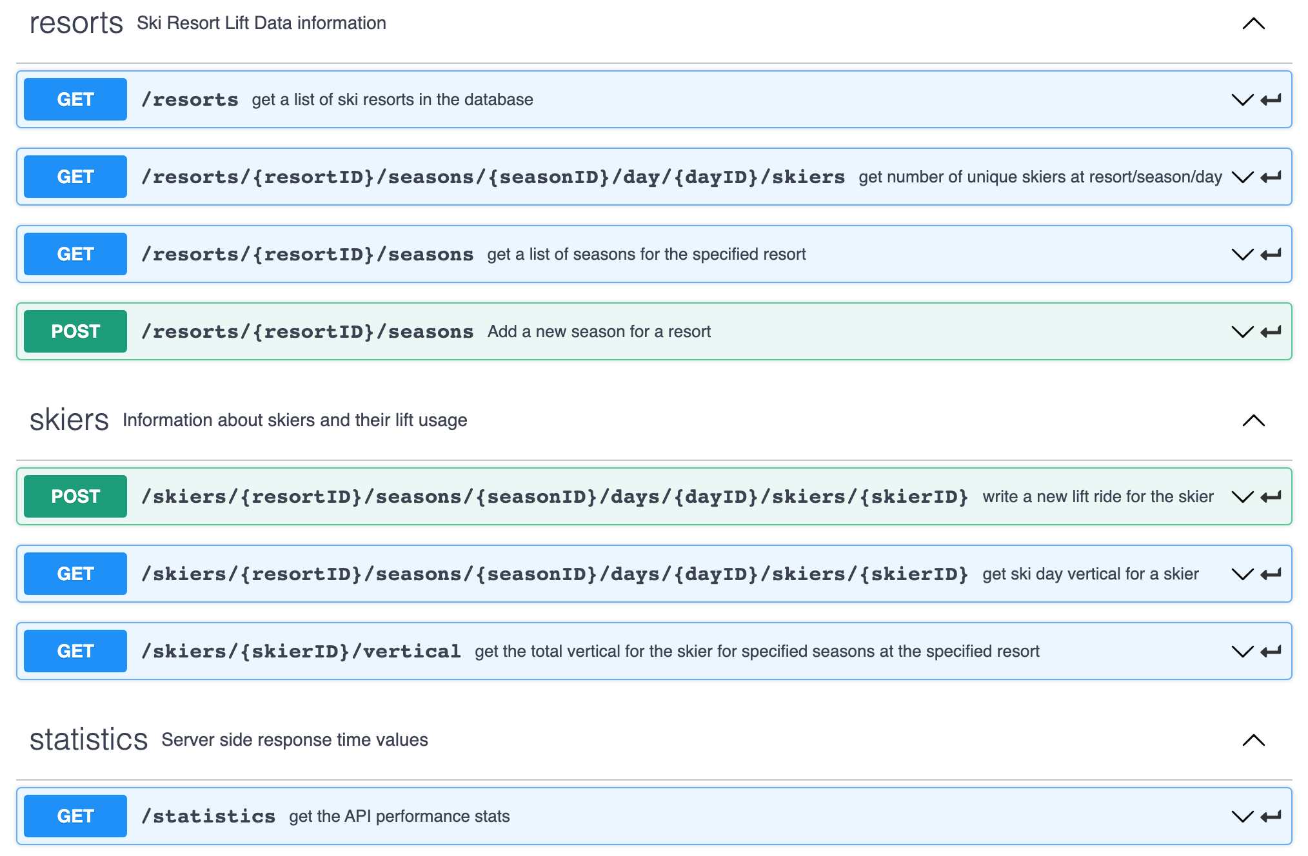Screen dimensions: 1308x856
Task: Expand the GET seasons list operation
Action: point(1242,253)
